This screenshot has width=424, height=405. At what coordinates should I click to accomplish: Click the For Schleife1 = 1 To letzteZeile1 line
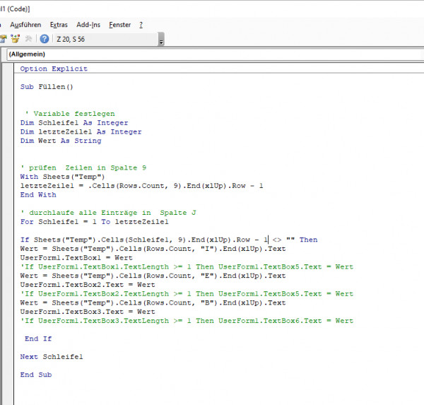95,222
